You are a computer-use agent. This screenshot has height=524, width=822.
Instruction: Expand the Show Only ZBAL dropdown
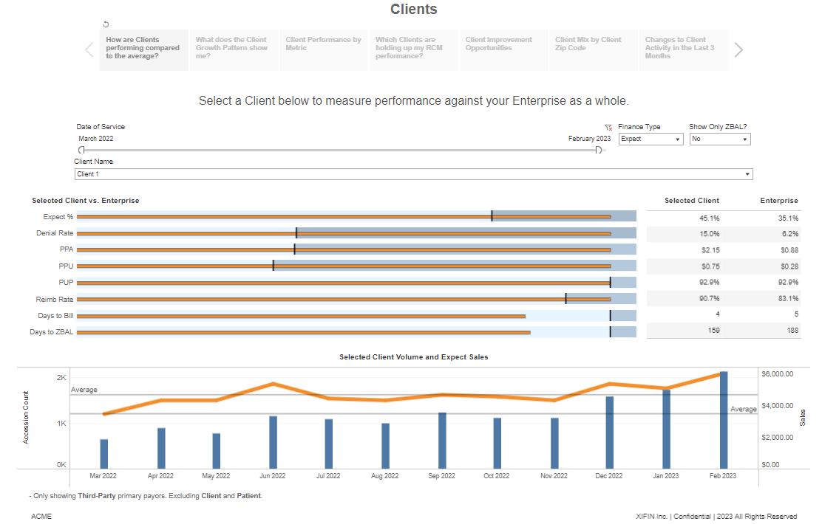(747, 139)
